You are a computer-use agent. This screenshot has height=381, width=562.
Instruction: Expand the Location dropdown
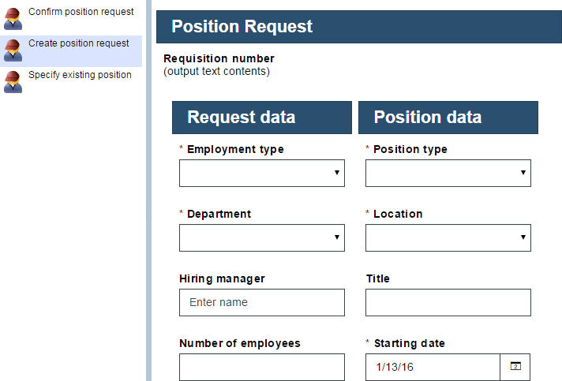click(x=448, y=237)
